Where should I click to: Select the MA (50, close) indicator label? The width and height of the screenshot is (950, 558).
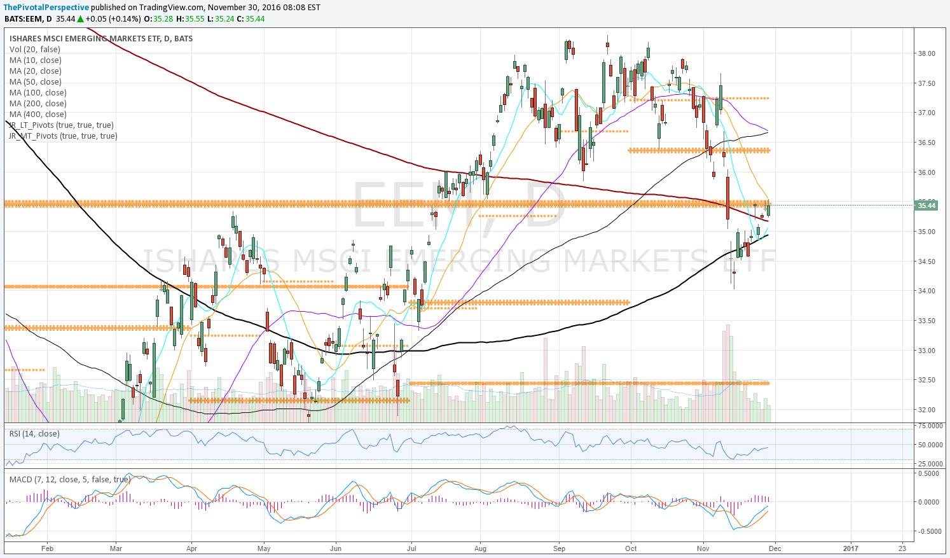click(36, 82)
